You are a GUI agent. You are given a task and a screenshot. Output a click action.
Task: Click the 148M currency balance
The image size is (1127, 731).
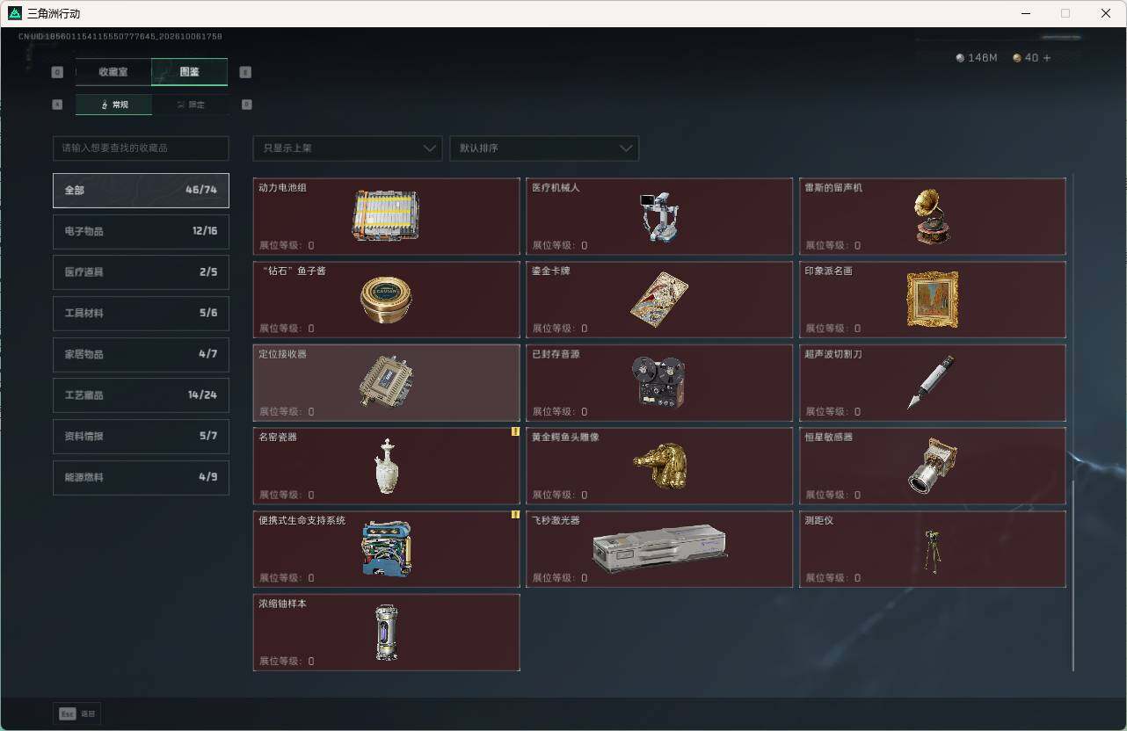coord(977,58)
